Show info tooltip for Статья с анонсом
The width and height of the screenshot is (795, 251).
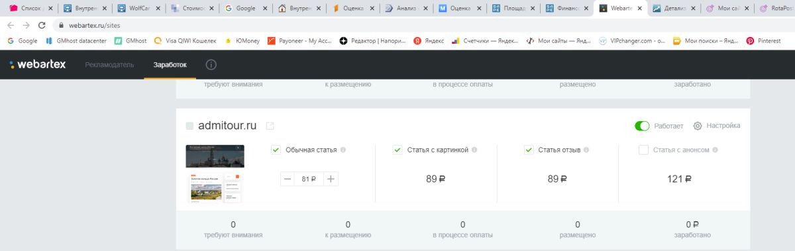point(715,150)
